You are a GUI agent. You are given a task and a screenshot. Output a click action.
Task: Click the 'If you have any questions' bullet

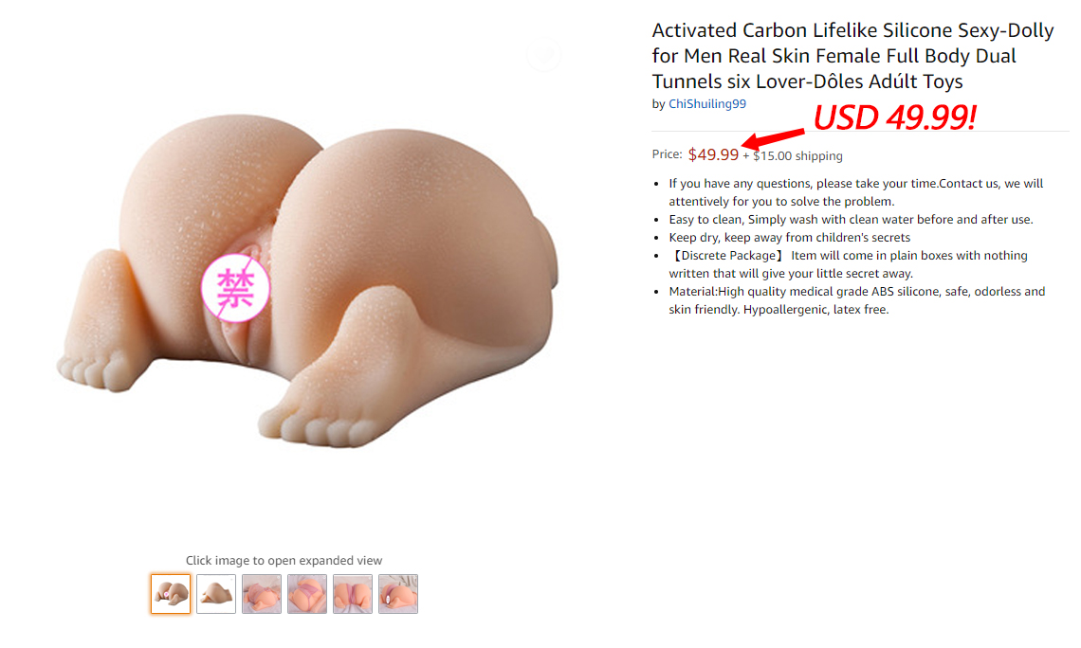coord(855,192)
